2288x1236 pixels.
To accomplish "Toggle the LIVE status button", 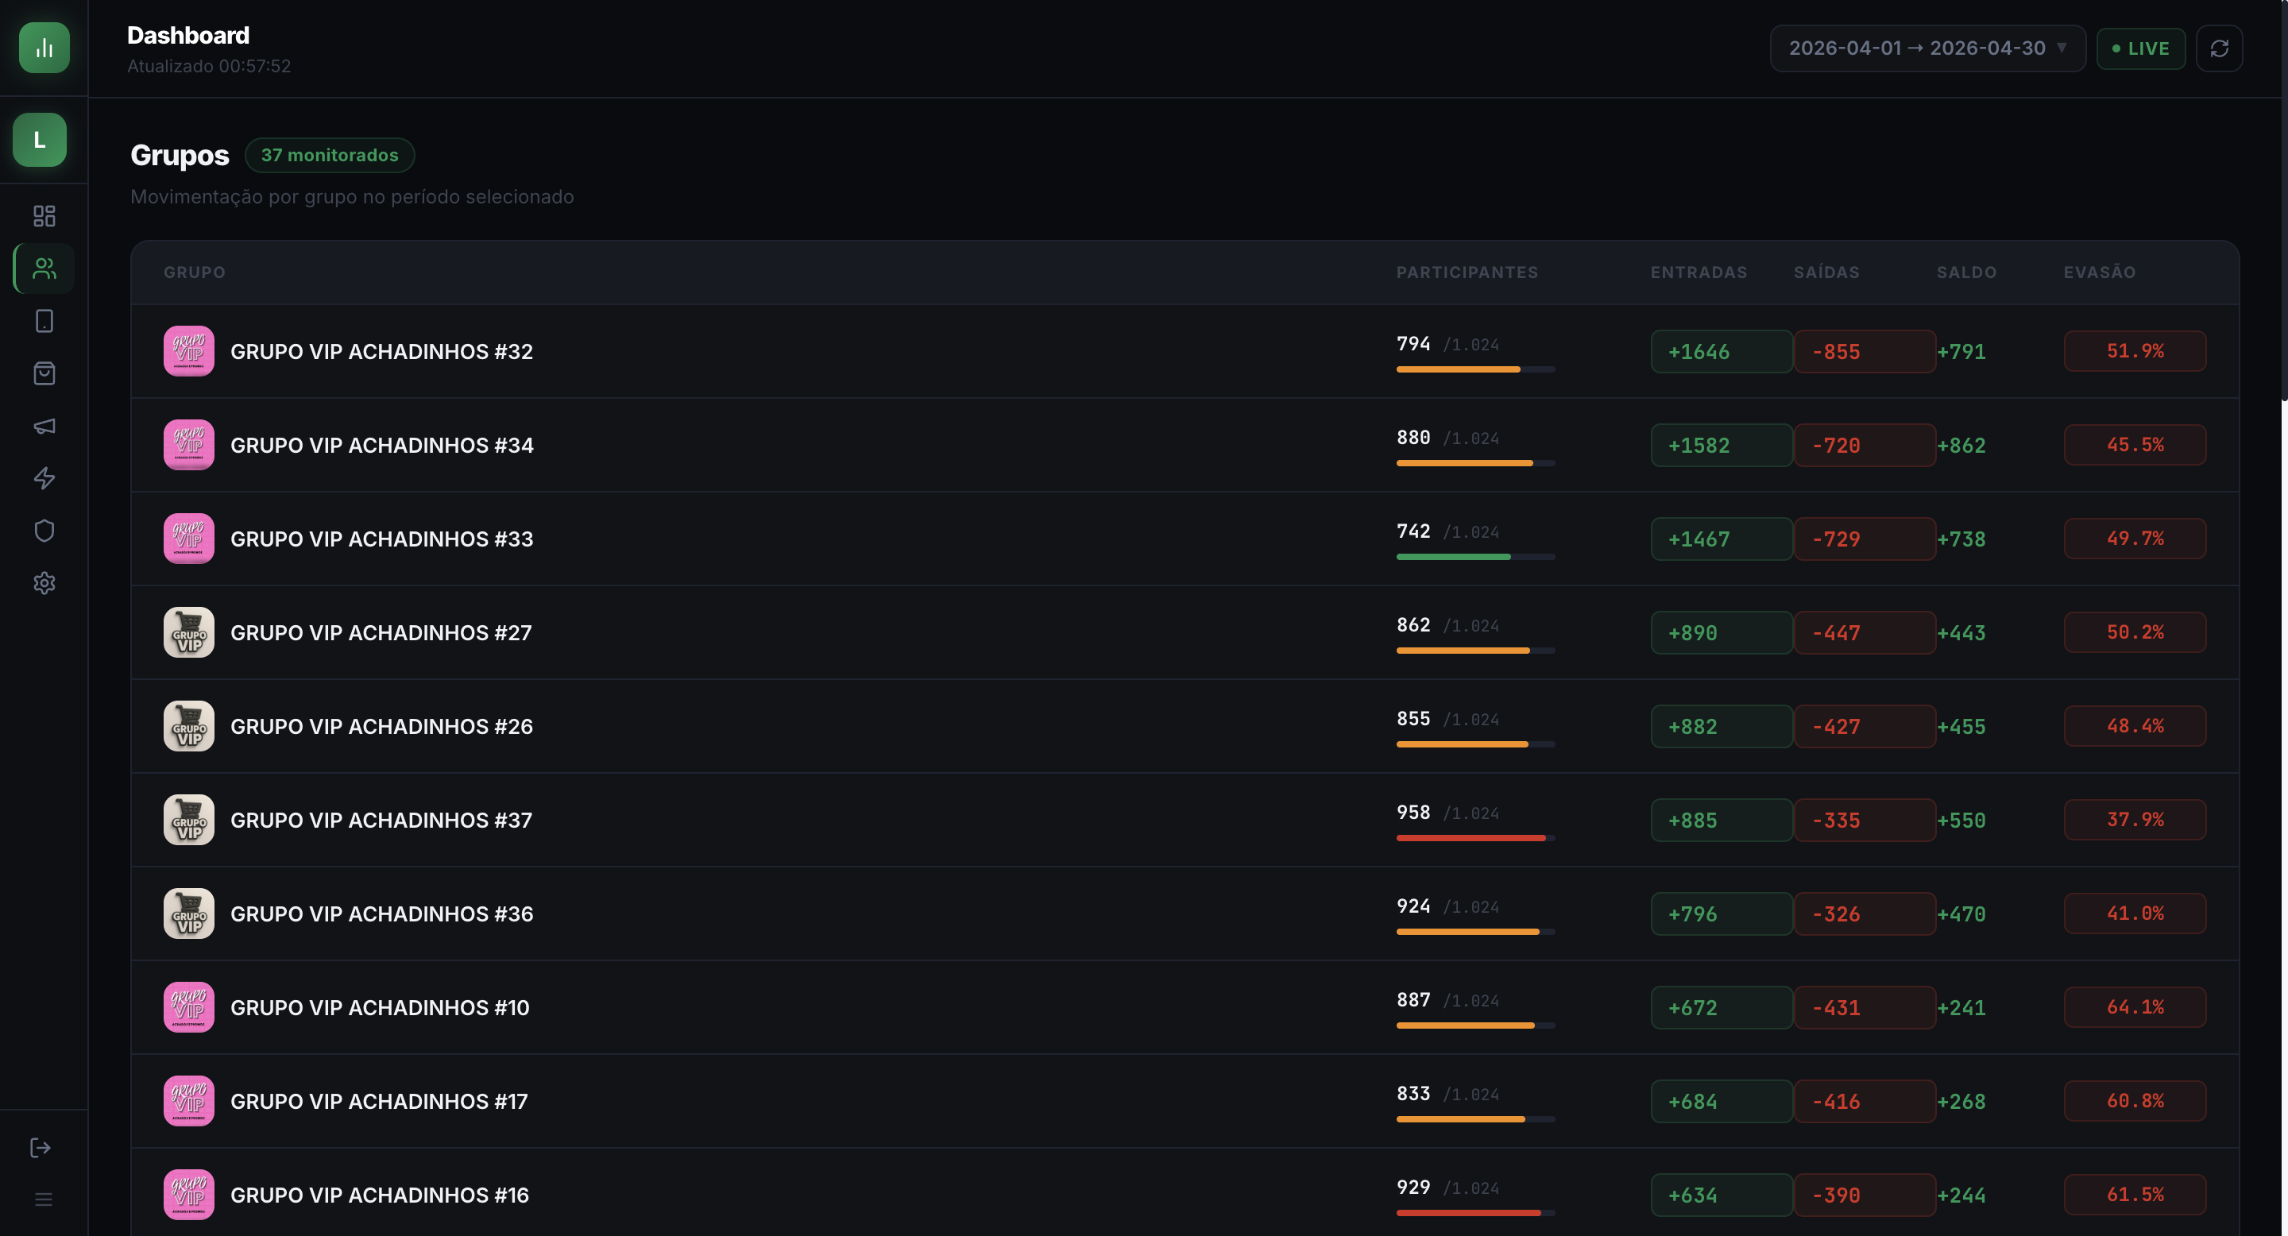I will (x=2140, y=48).
